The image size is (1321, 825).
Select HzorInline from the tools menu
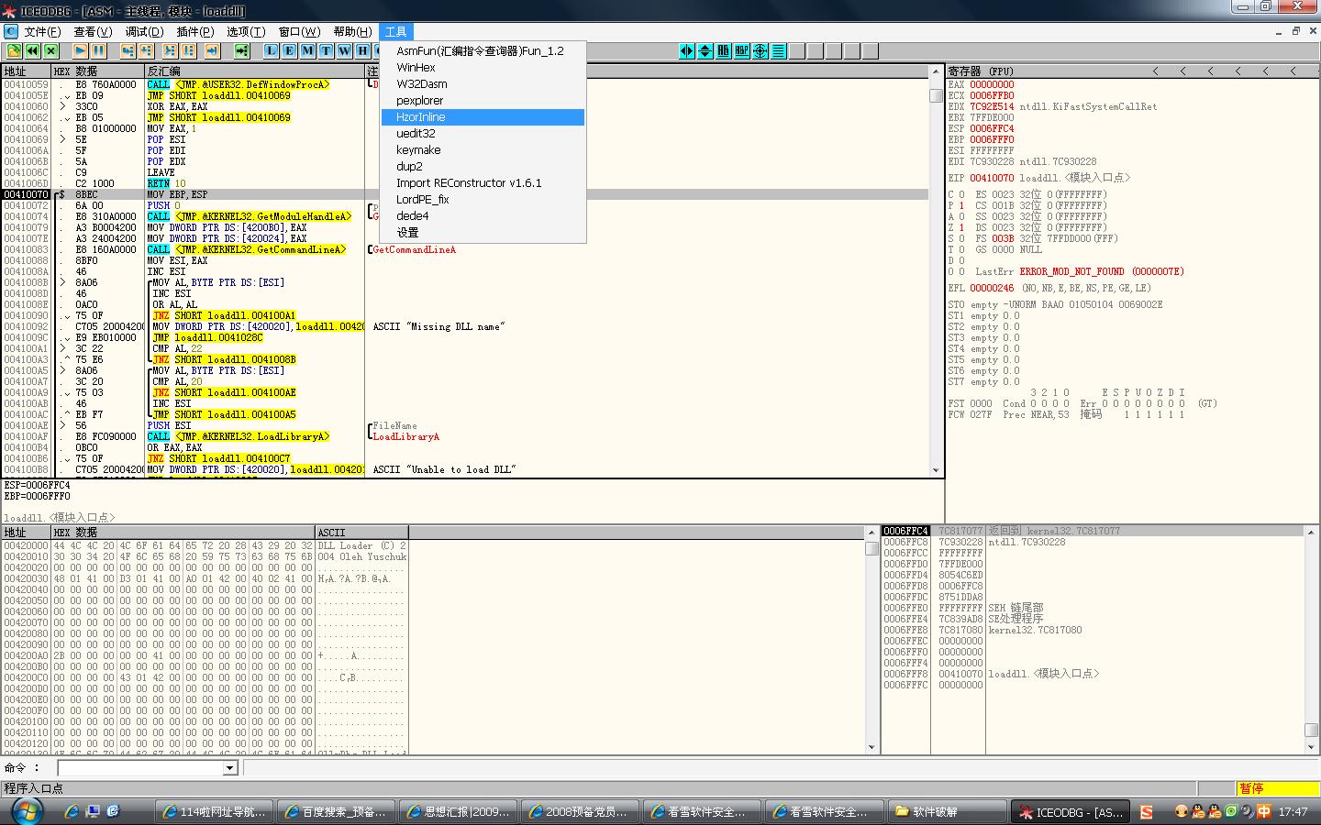pos(421,117)
